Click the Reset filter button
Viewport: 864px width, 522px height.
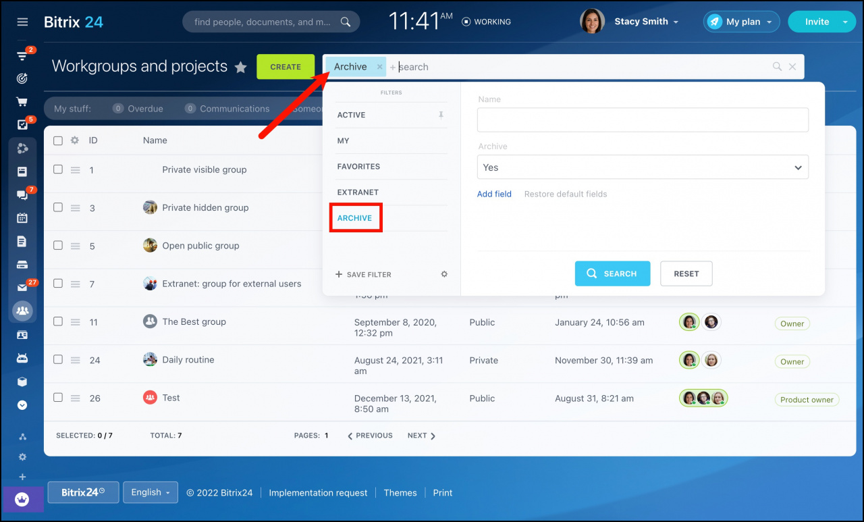click(686, 273)
